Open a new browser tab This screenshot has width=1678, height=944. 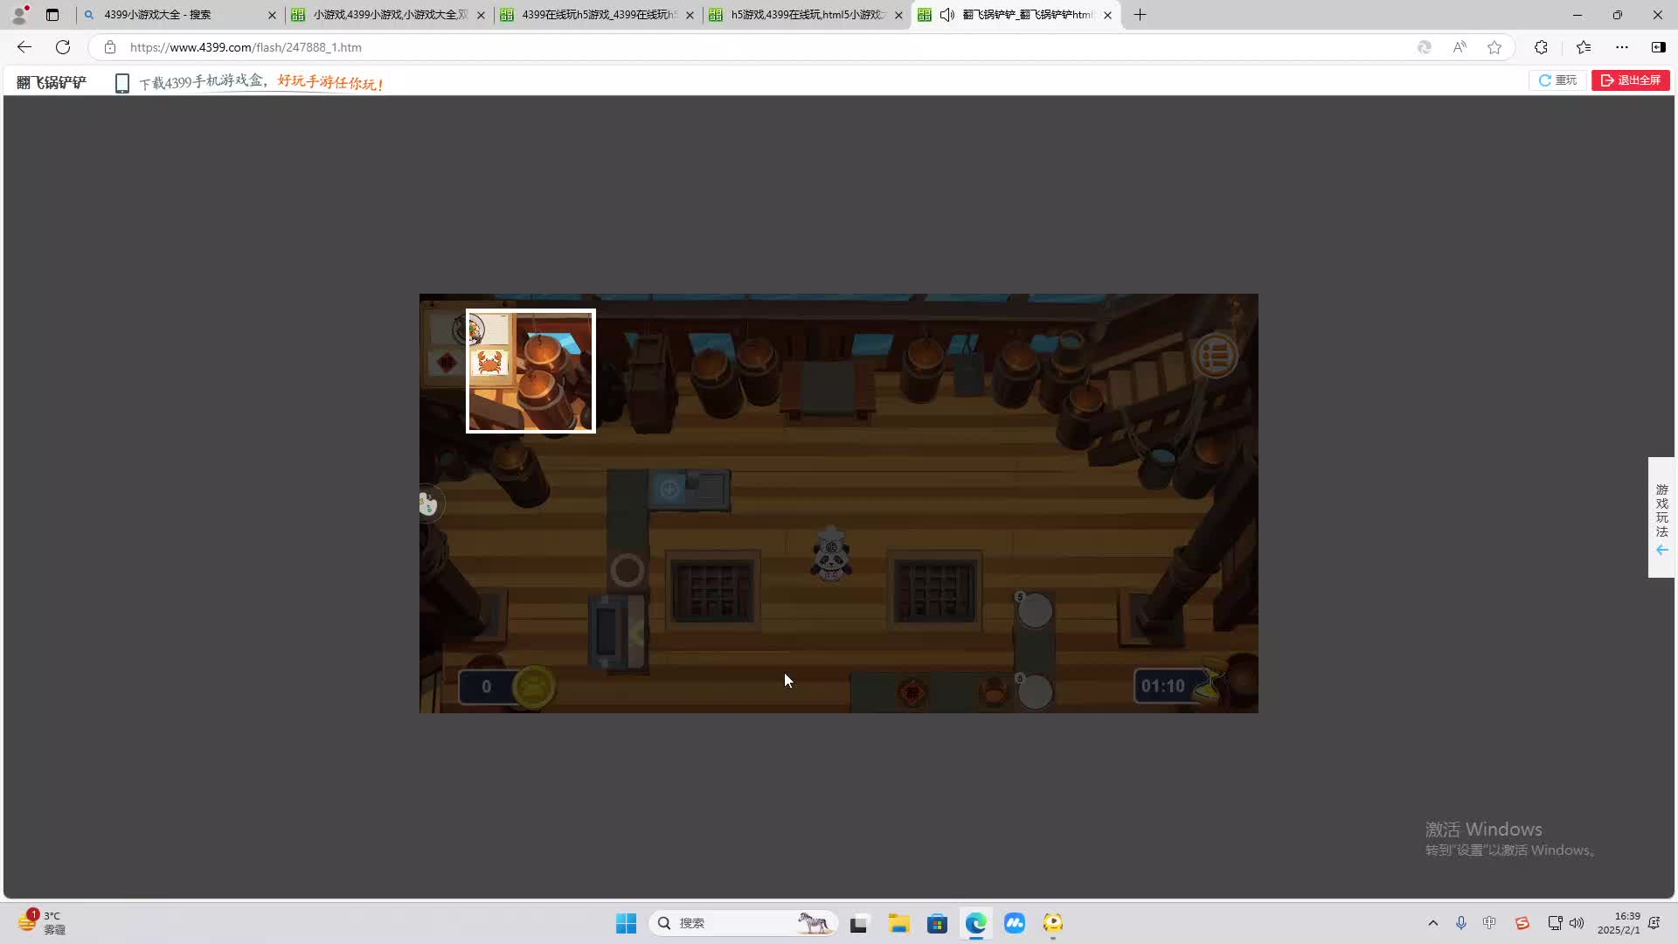point(1140,15)
